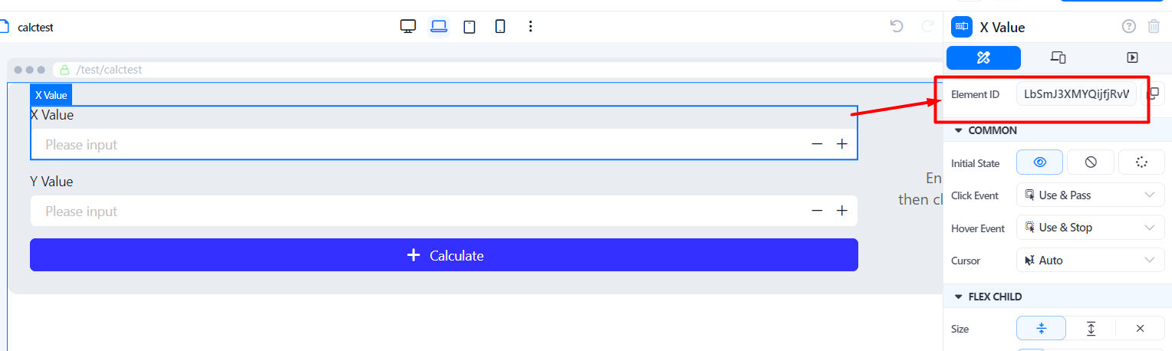
Task: Switch to laptop viewport preview
Action: pyautogui.click(x=439, y=27)
